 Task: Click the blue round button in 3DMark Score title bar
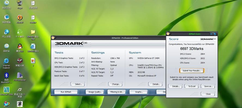(x=215, y=34)
